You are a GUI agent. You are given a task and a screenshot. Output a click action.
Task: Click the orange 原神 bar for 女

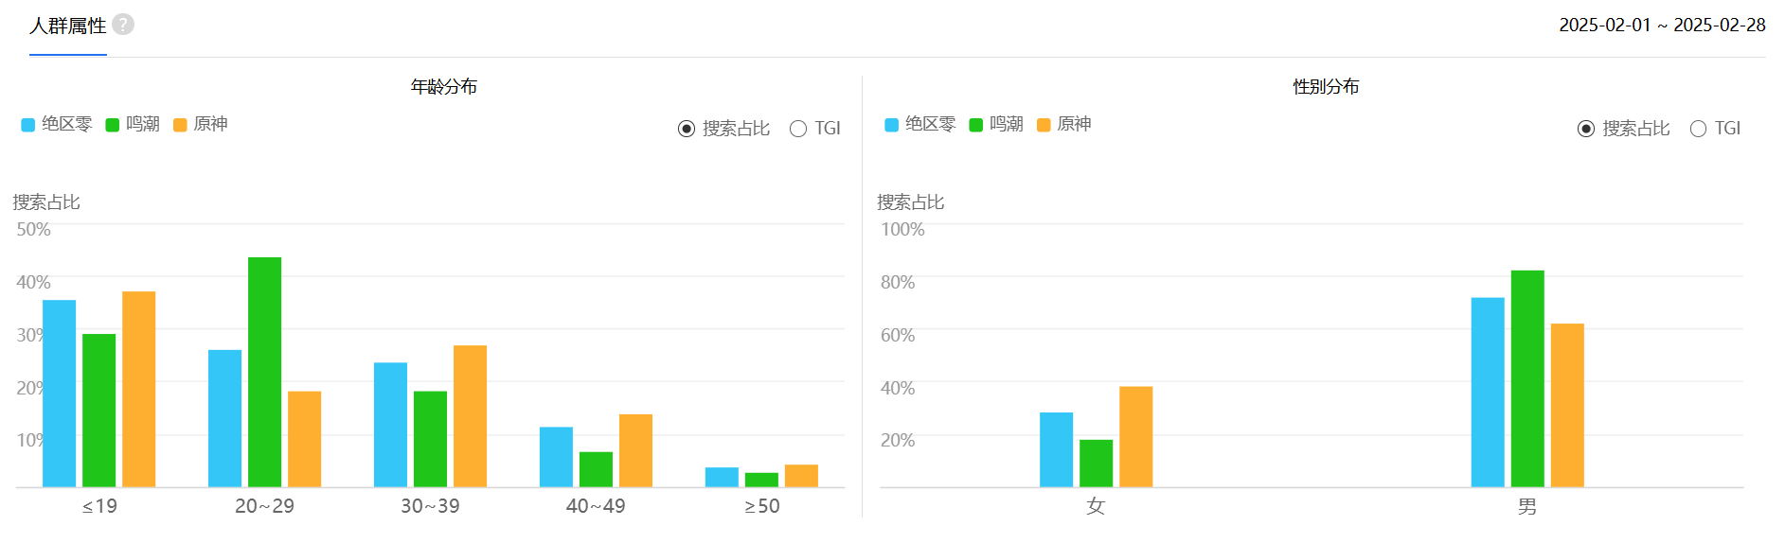[x=1135, y=437]
